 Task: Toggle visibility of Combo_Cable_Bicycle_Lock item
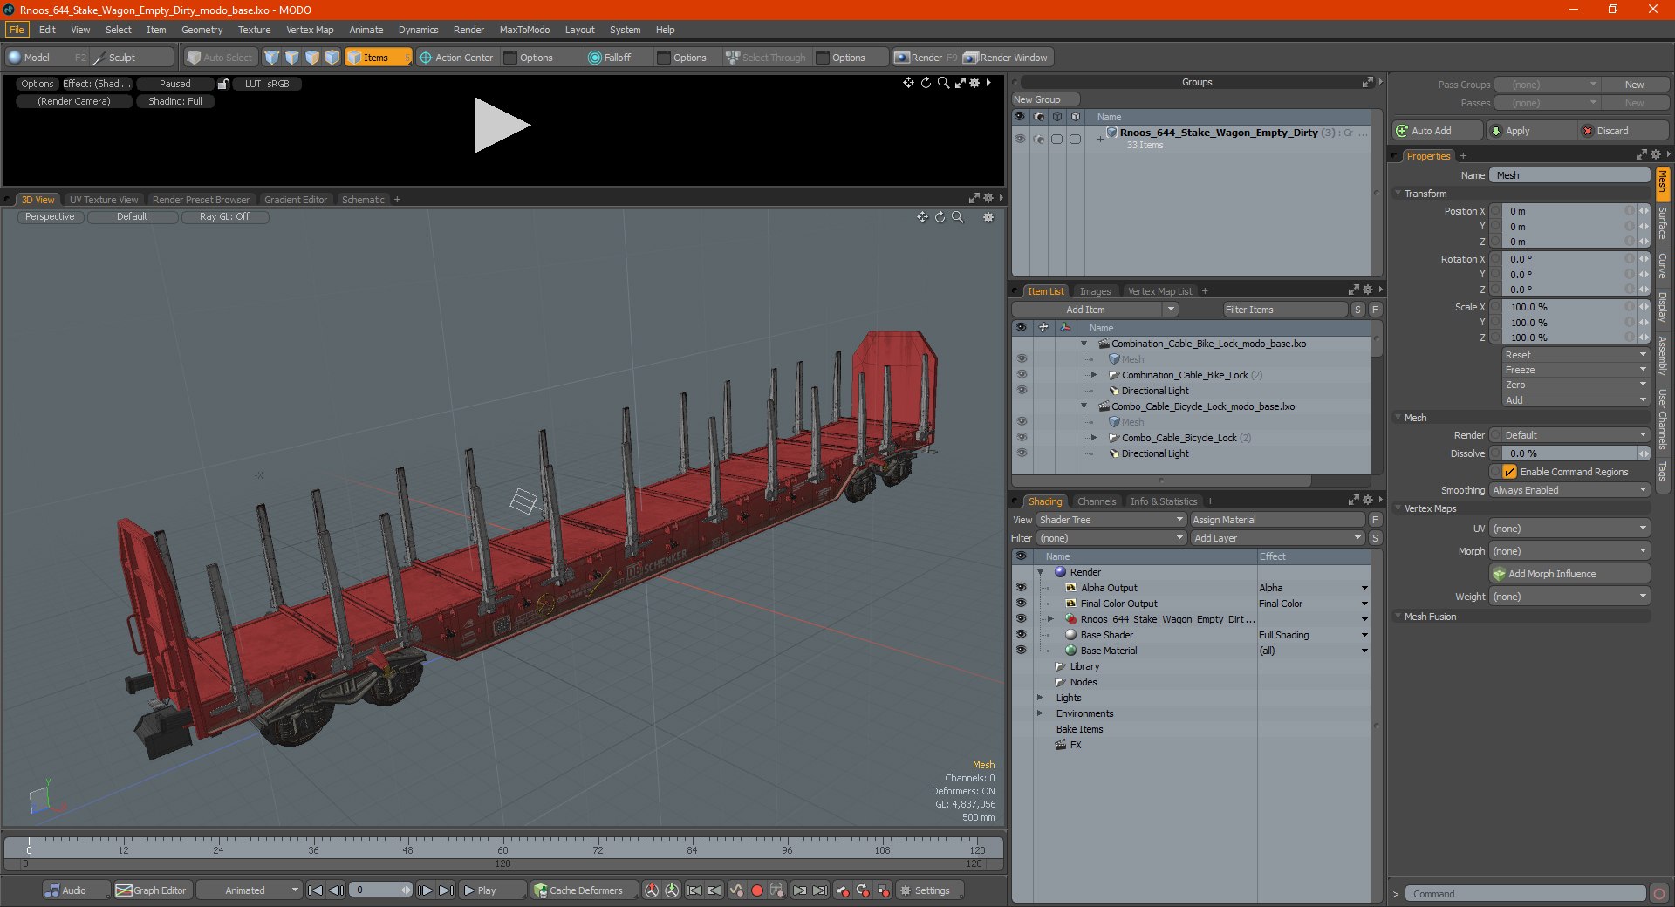[x=1021, y=438]
